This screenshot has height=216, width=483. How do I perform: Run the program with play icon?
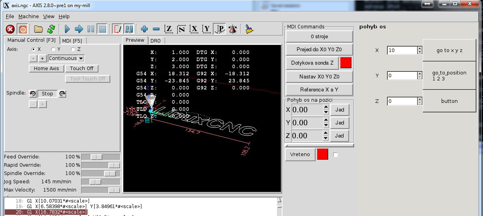coord(67,29)
